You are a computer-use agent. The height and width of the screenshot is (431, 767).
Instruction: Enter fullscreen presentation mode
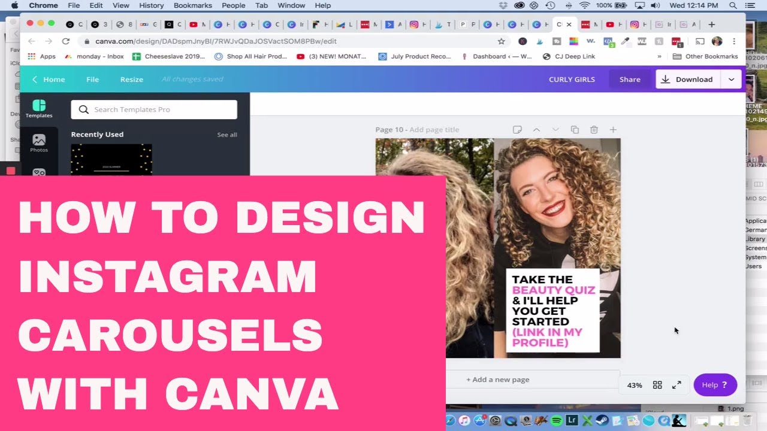pos(677,385)
